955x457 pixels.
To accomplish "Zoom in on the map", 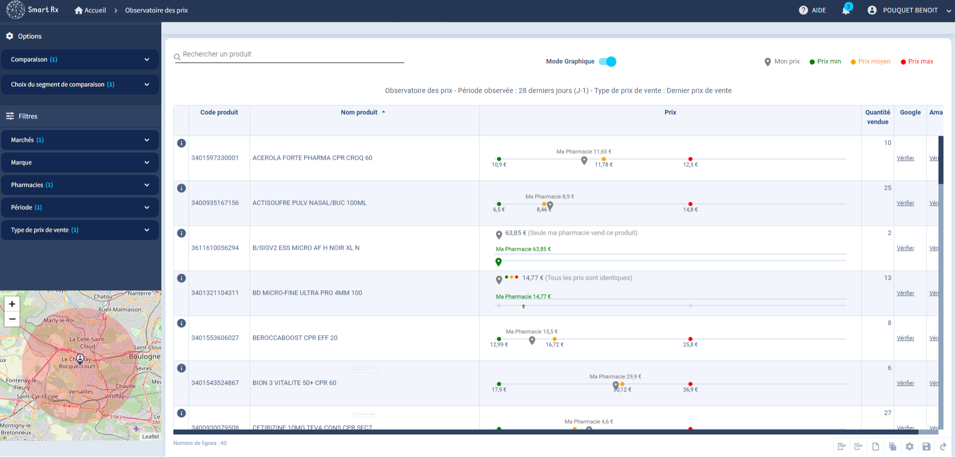I will [12, 304].
